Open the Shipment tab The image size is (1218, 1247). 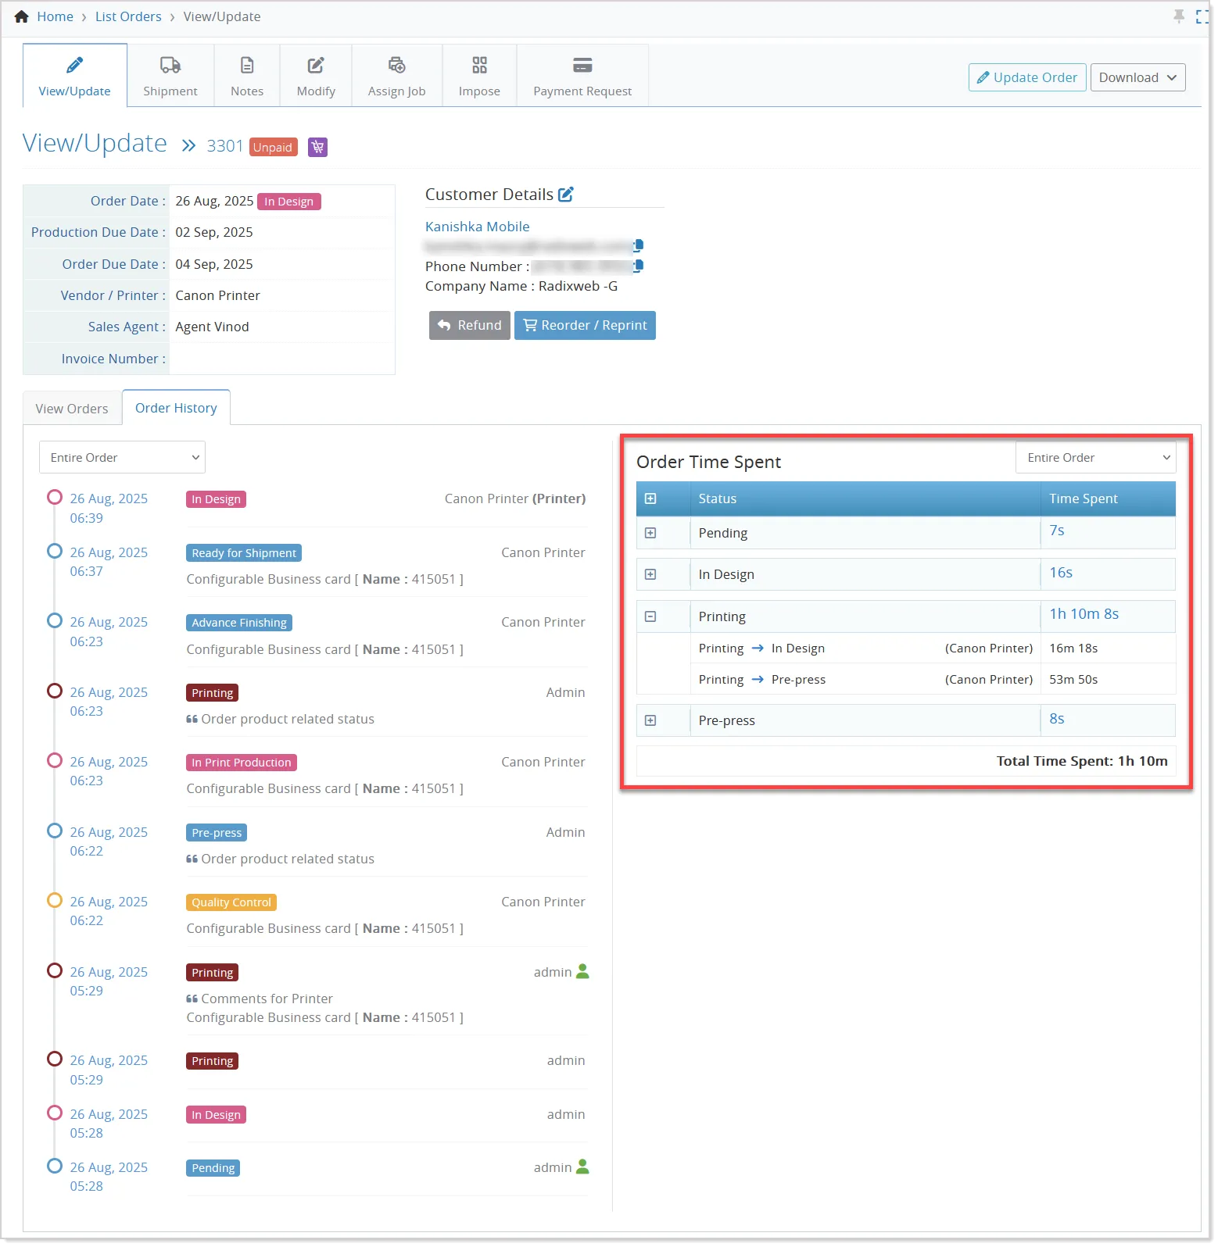coord(170,76)
